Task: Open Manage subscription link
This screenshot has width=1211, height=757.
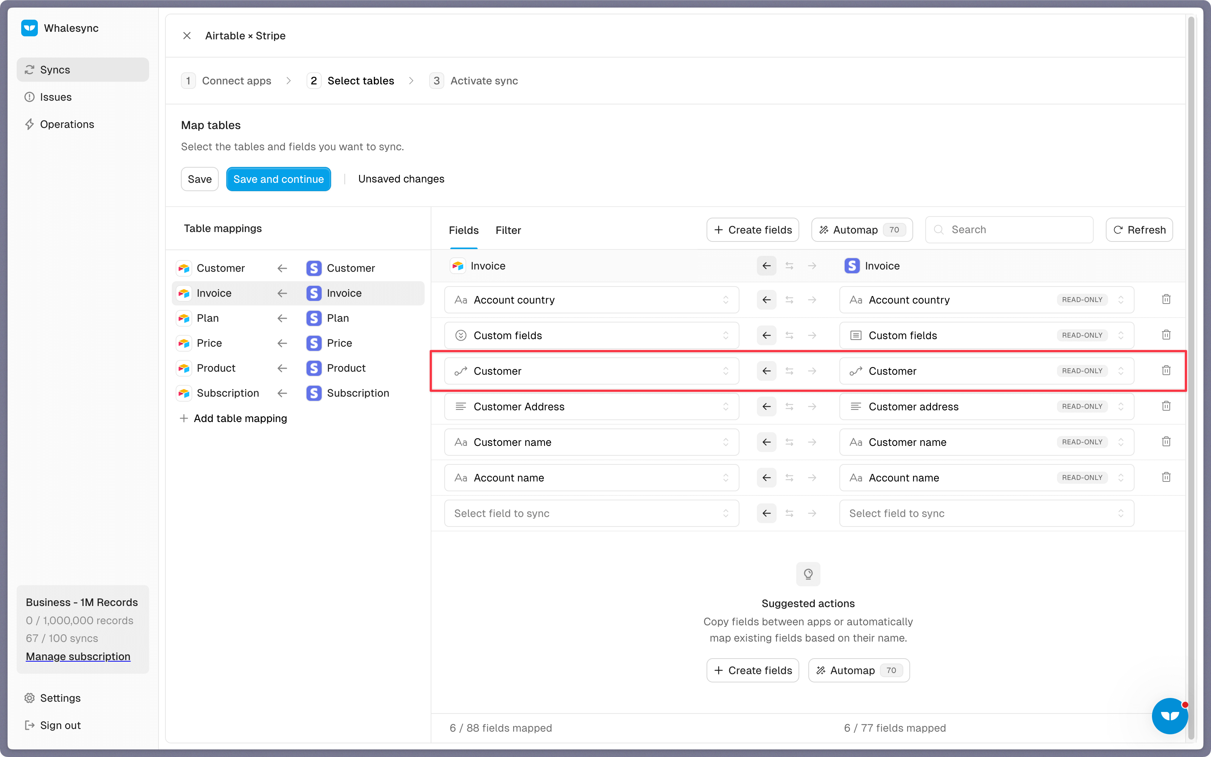Action: point(78,656)
